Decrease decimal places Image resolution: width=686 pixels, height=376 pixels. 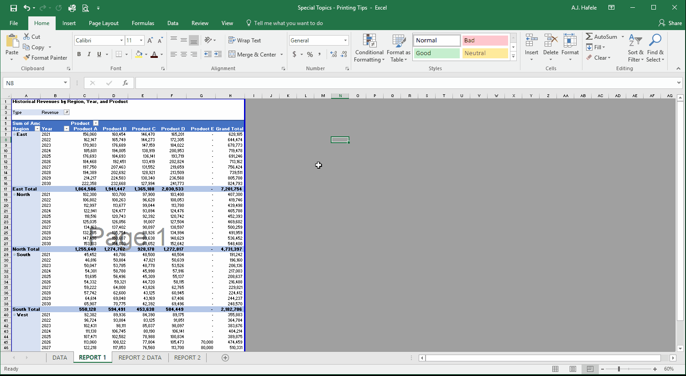(x=344, y=54)
